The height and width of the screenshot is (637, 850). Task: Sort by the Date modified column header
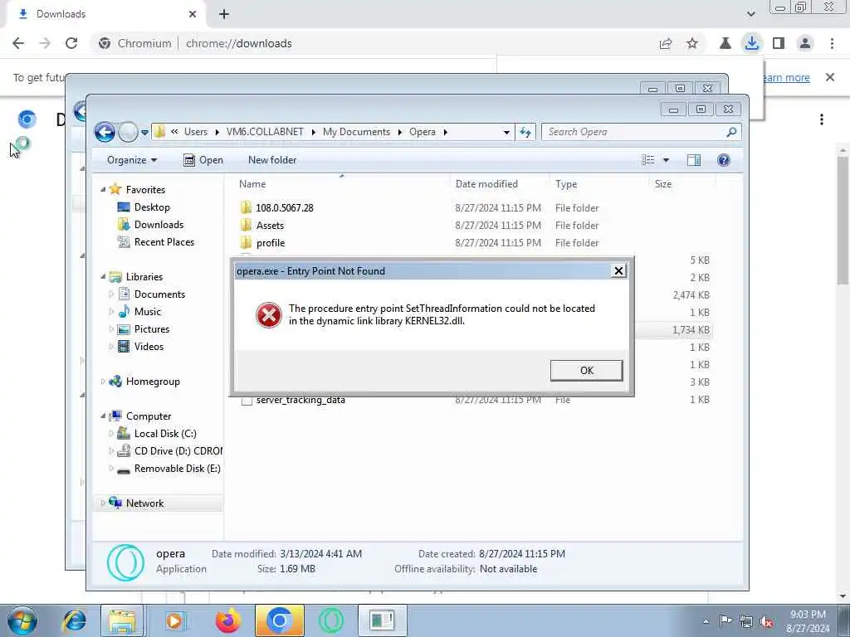pos(486,183)
